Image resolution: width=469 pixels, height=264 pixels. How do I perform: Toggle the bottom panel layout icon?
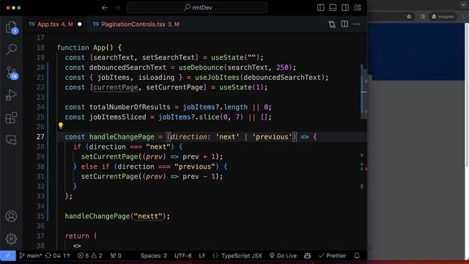click(x=333, y=8)
